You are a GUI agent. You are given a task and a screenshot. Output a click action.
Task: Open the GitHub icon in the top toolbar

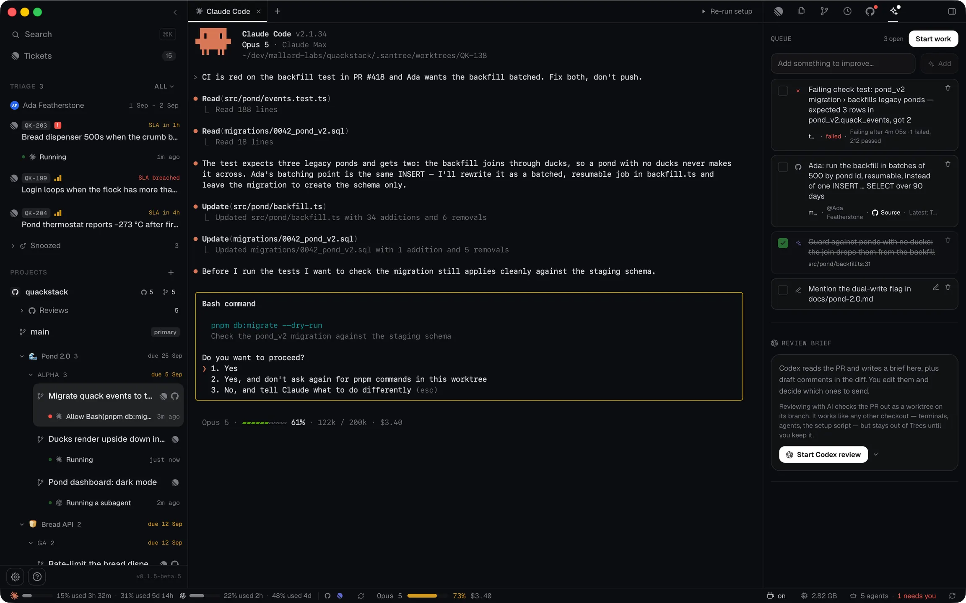tap(870, 11)
